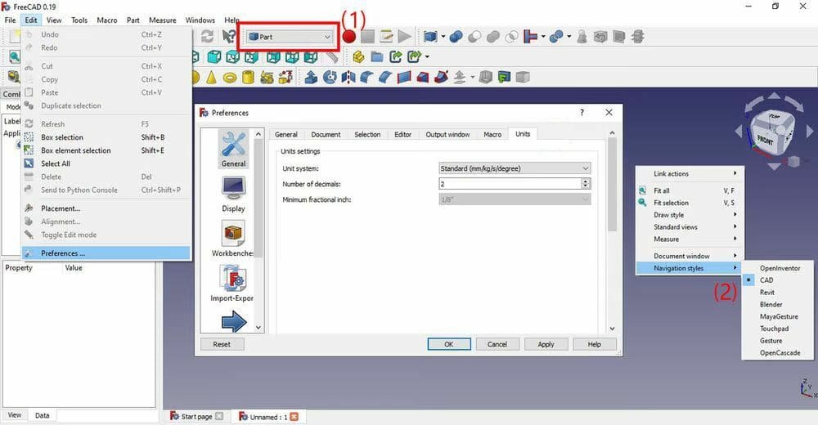This screenshot has height=425, width=818.
Task: Open the Part workbench selector dropdown
Action: point(289,37)
